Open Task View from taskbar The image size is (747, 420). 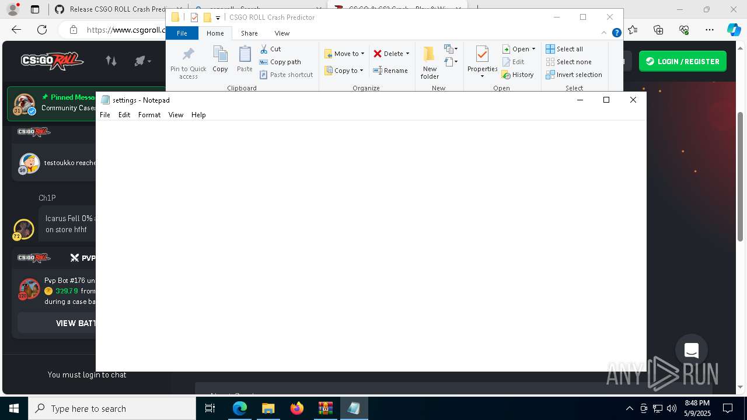pos(210,408)
